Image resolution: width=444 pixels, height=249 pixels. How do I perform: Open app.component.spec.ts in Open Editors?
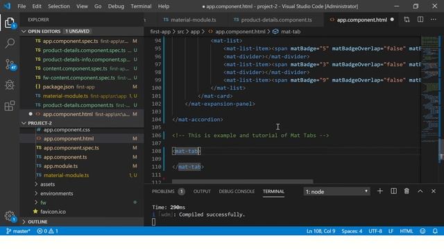pos(82,41)
